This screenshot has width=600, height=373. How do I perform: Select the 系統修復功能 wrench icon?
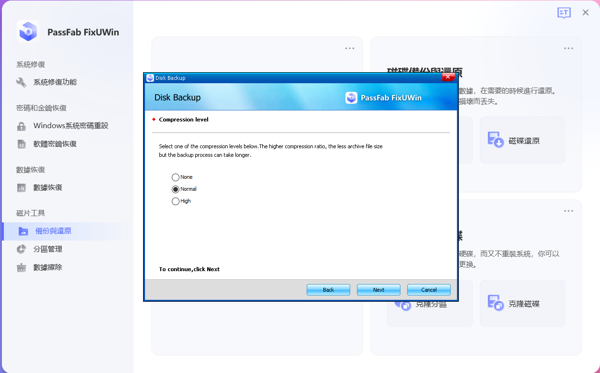(x=21, y=82)
